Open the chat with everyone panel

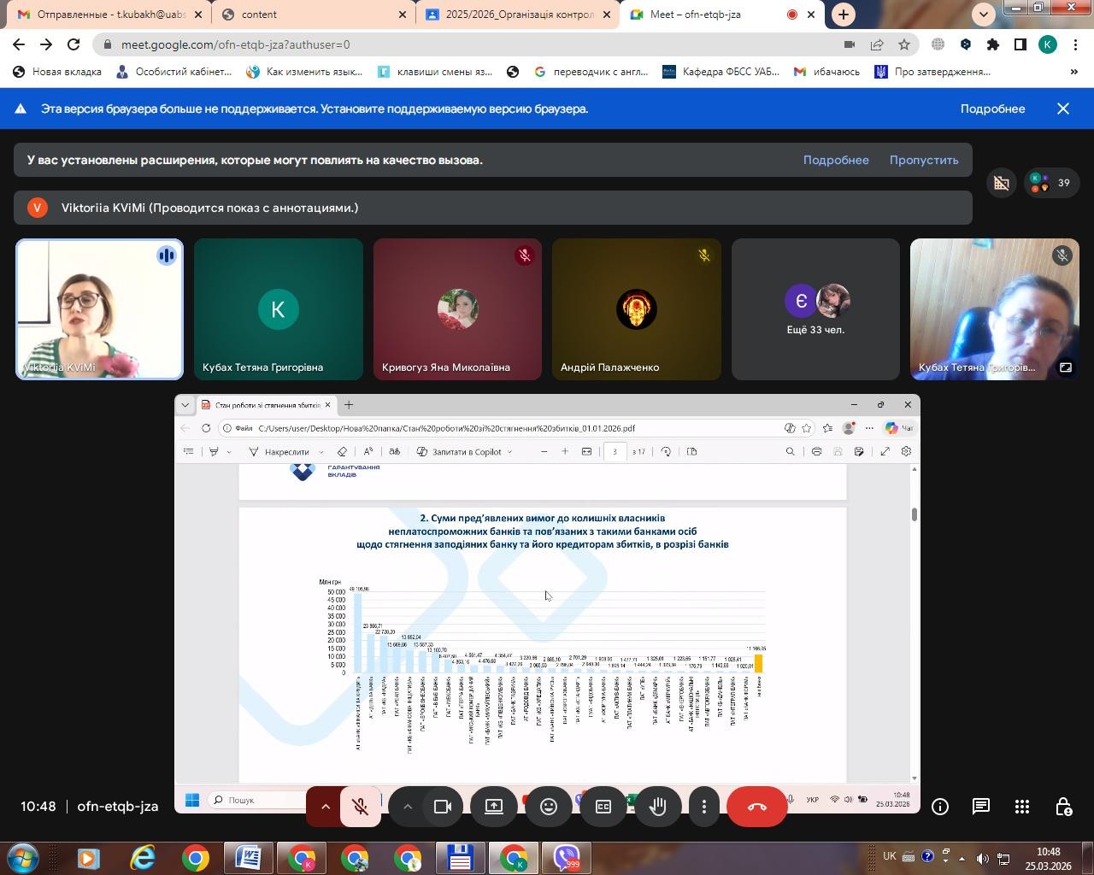click(981, 807)
